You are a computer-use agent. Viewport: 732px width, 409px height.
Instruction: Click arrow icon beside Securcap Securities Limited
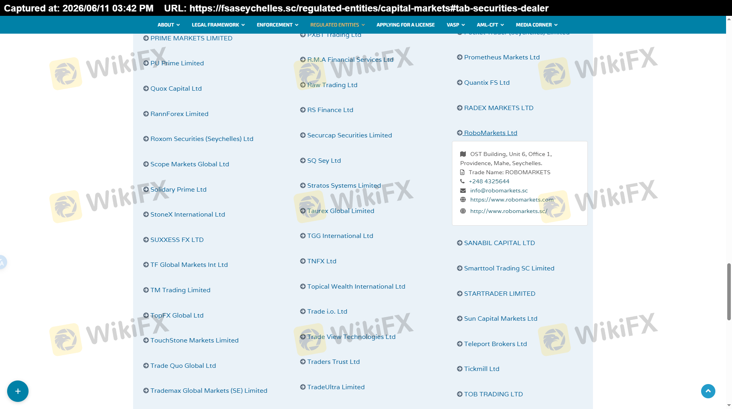click(303, 135)
